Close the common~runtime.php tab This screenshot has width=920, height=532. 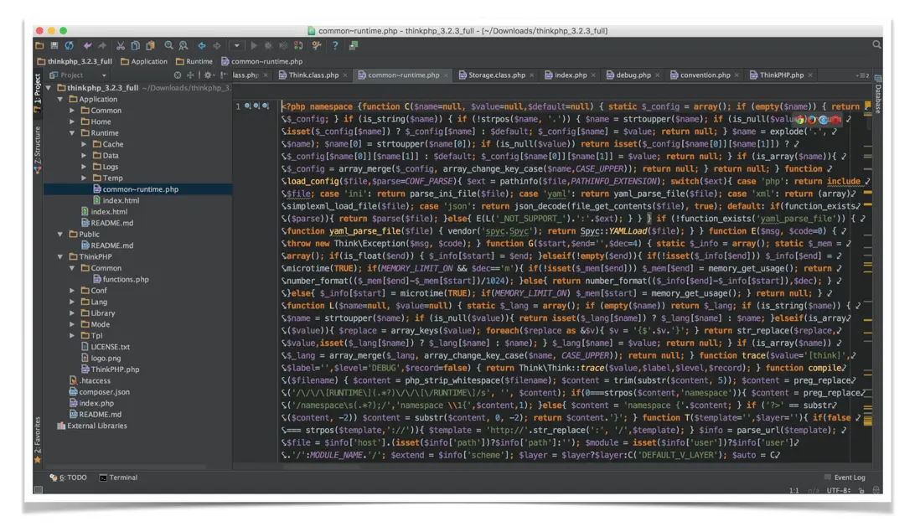[x=446, y=75]
